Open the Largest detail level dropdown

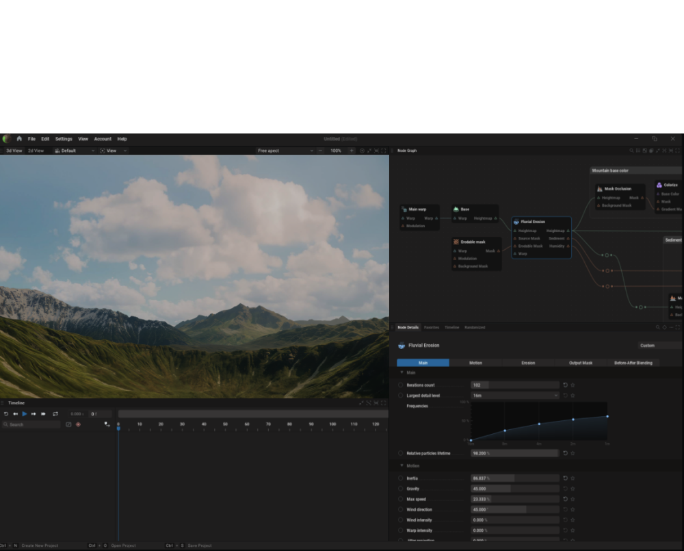coord(514,396)
